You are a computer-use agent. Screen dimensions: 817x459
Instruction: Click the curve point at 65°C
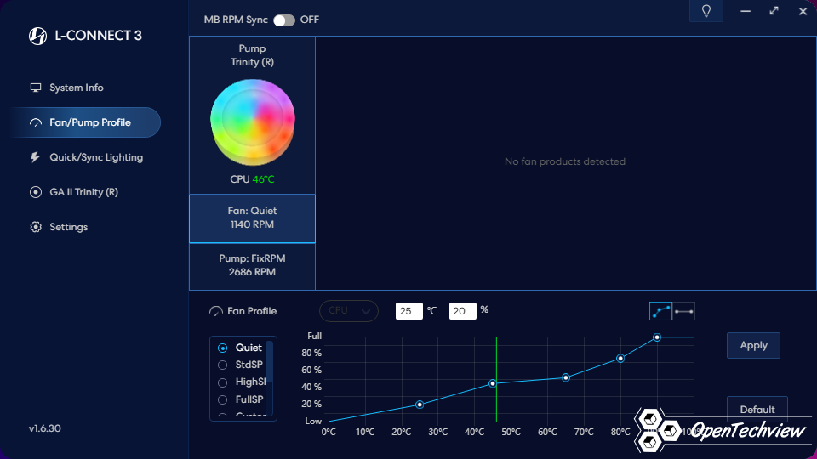pyautogui.click(x=566, y=377)
